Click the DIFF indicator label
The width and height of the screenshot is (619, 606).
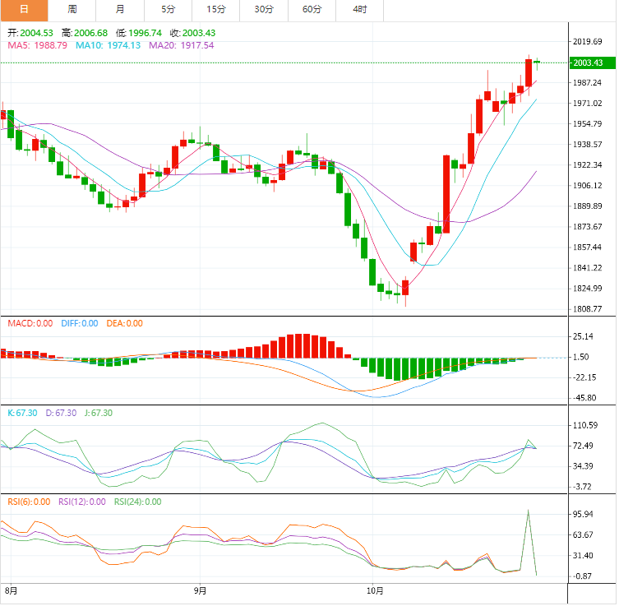pos(79,324)
